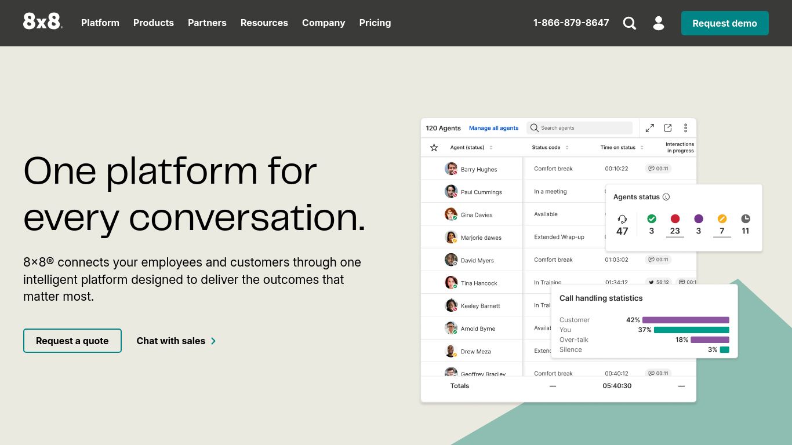The width and height of the screenshot is (792, 445).
Task: Click the purple Over-talk 18% bar
Action: point(710,340)
